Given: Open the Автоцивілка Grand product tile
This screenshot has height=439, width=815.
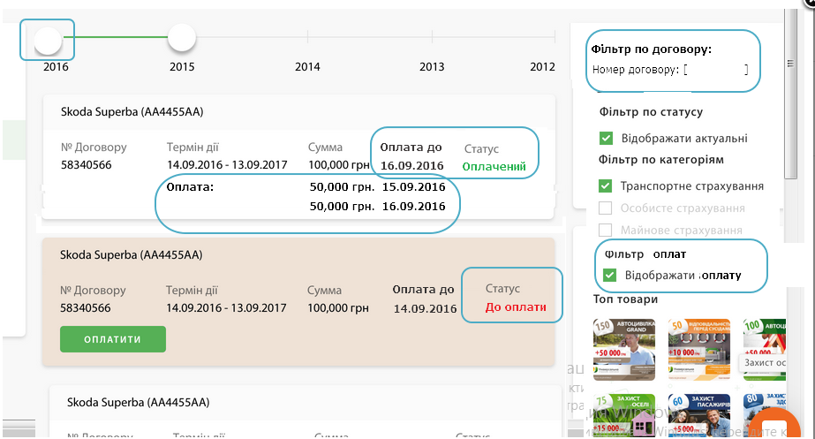Looking at the screenshot, I should tap(625, 347).
